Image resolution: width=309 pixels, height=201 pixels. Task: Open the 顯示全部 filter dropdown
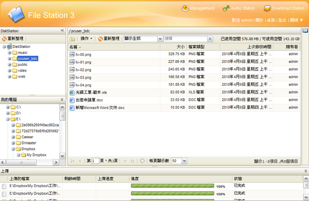[160, 39]
